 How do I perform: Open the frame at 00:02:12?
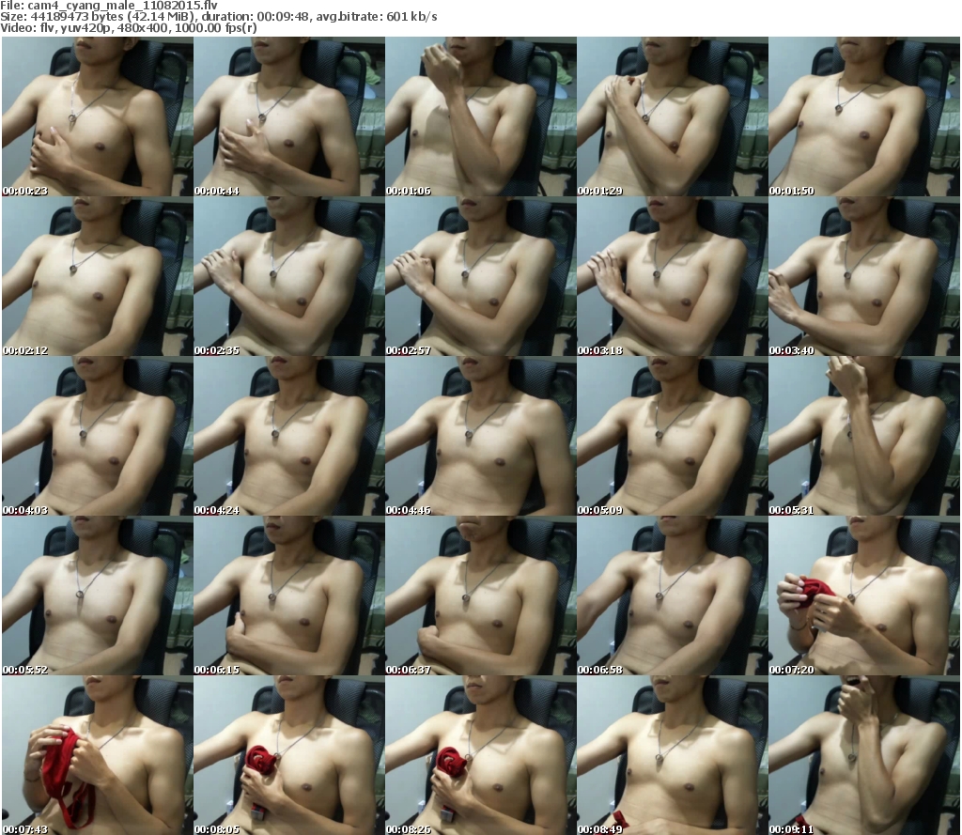tap(98, 276)
